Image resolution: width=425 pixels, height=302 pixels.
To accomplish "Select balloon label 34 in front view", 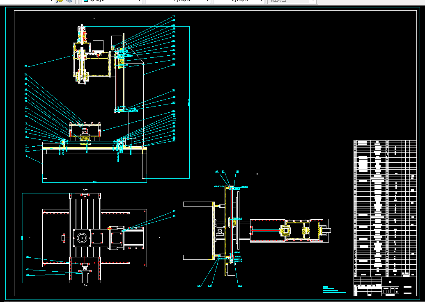I will click(x=173, y=111).
